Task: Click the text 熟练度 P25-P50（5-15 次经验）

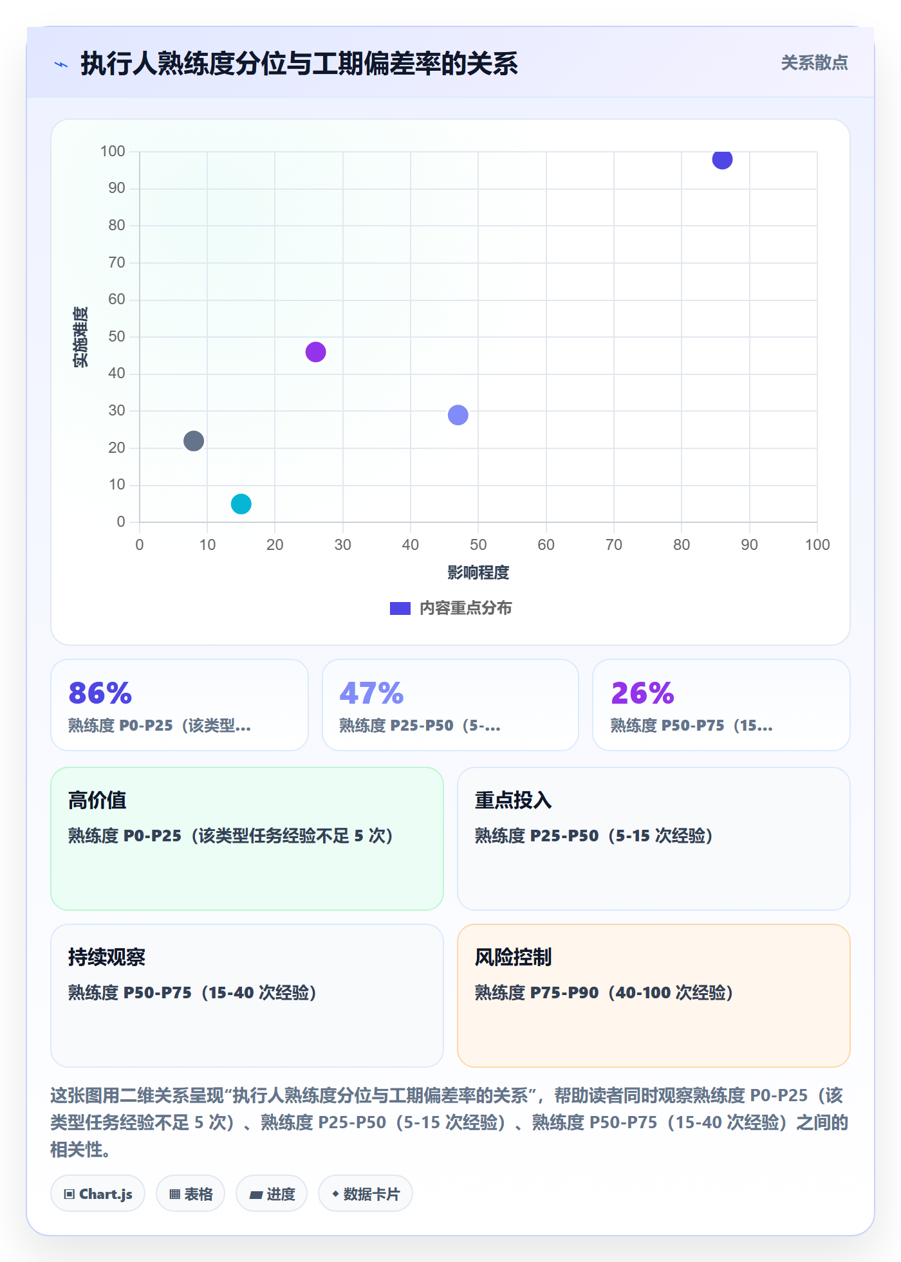Action: click(593, 836)
